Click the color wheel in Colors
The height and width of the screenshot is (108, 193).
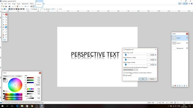click(15, 85)
